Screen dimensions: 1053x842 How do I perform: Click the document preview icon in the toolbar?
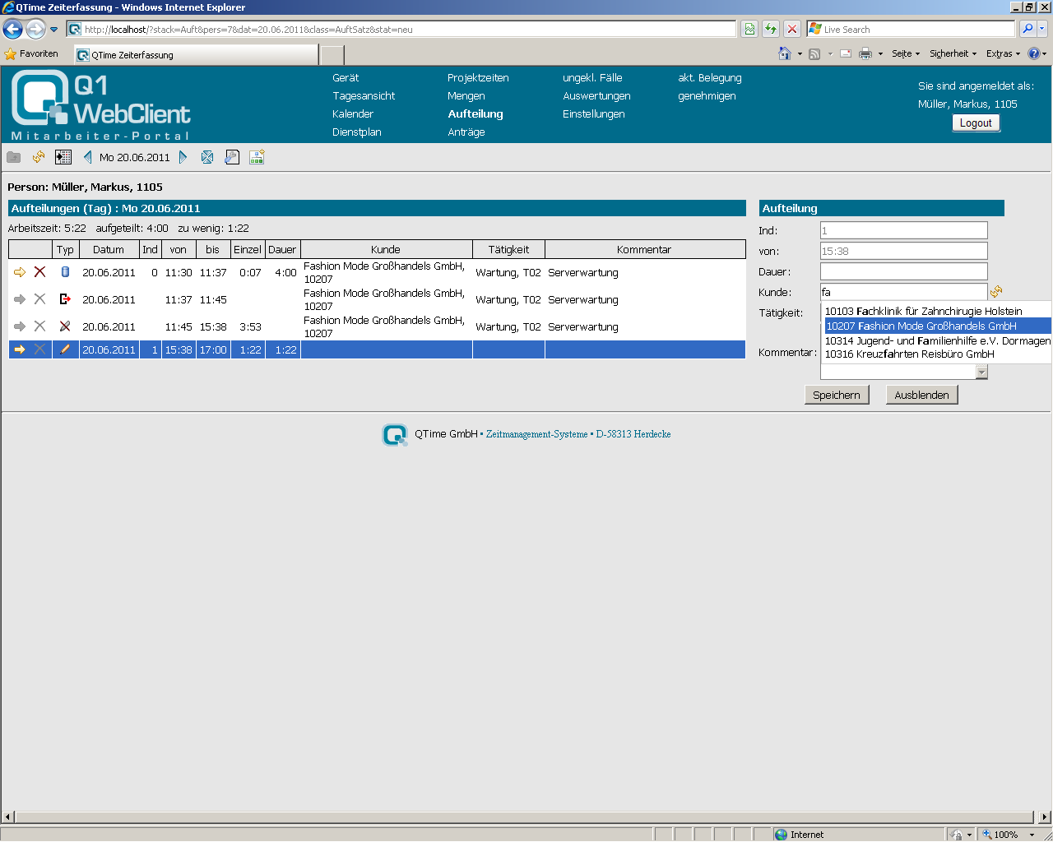point(232,156)
